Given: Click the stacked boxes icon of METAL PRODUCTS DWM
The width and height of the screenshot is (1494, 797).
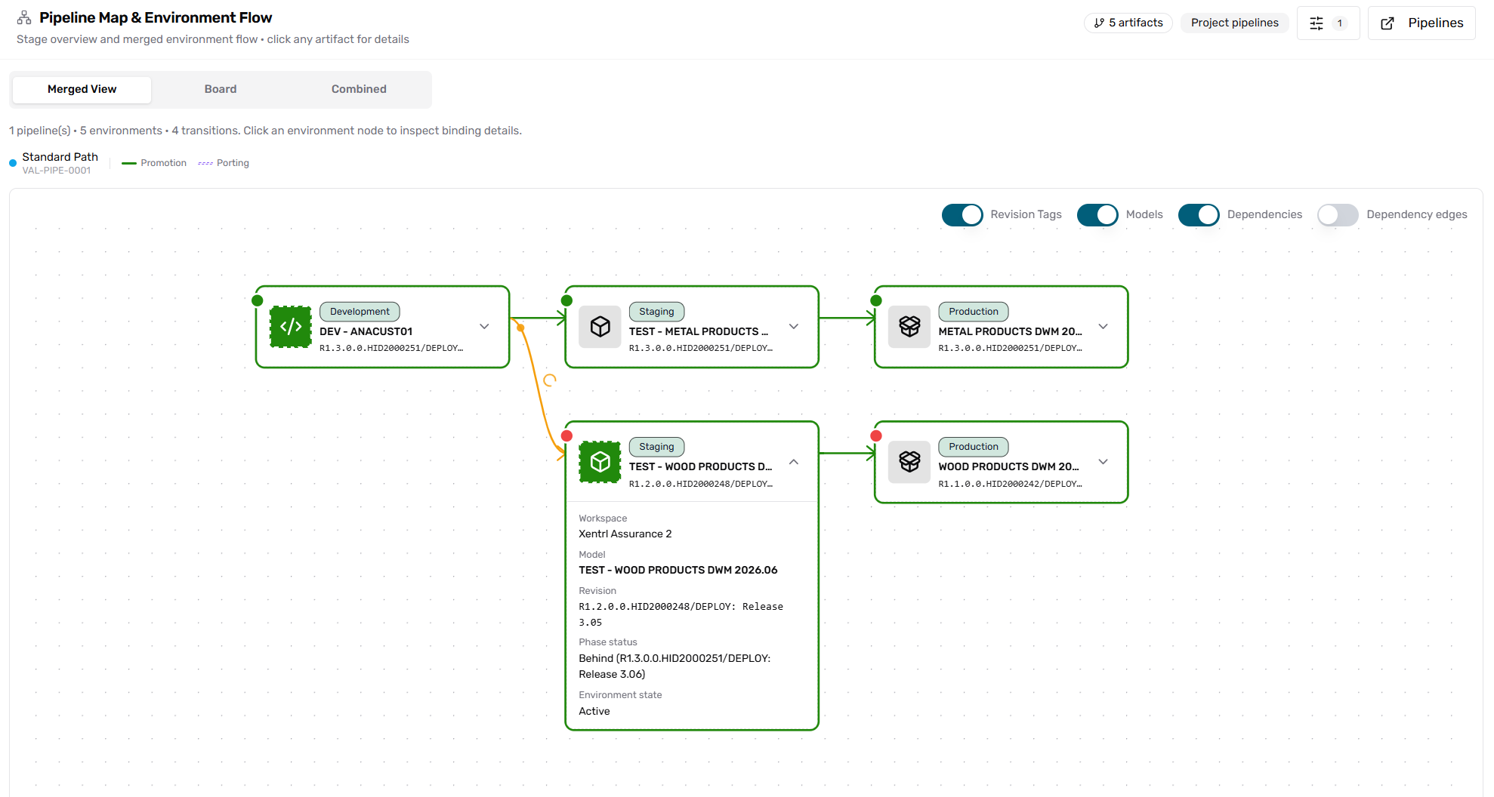Looking at the screenshot, I should [909, 327].
